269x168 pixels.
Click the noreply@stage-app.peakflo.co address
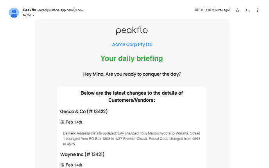(60, 10)
